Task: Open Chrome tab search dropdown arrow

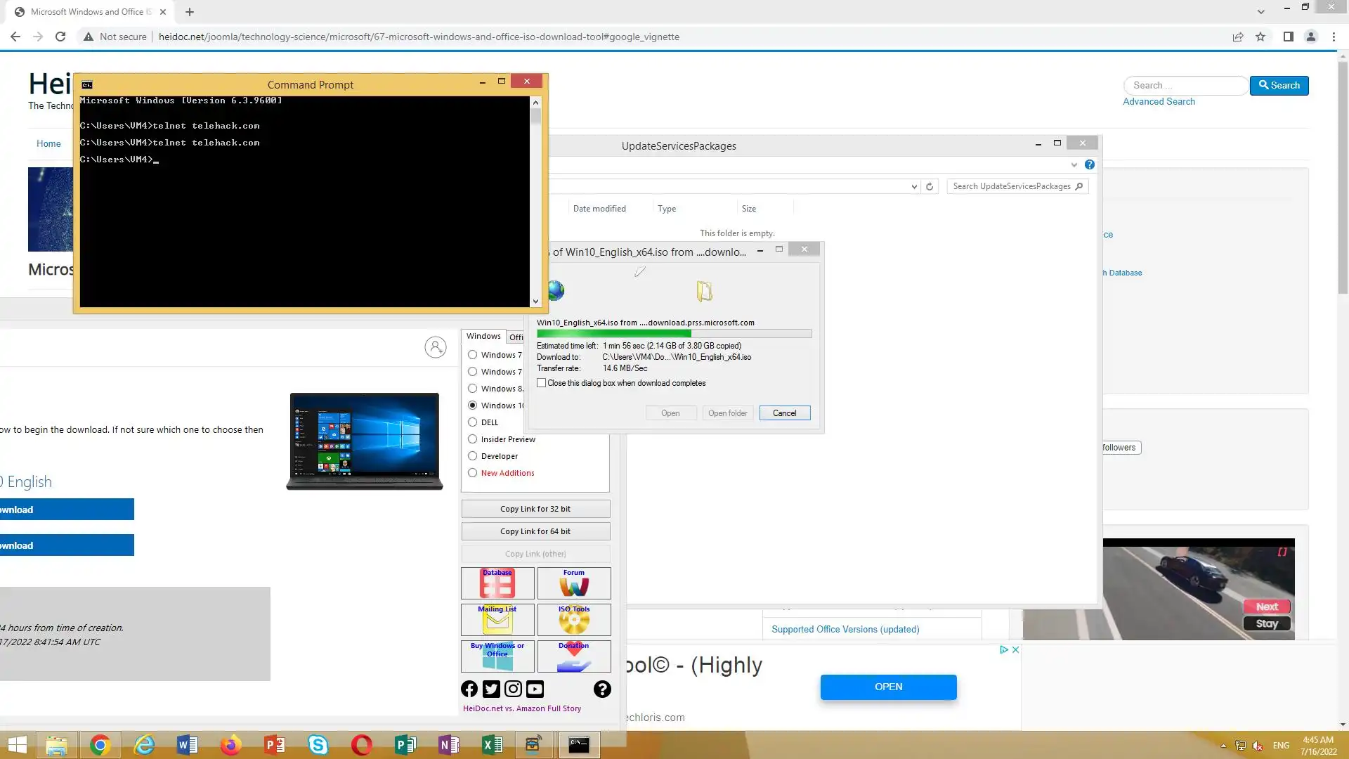Action: pyautogui.click(x=1260, y=12)
